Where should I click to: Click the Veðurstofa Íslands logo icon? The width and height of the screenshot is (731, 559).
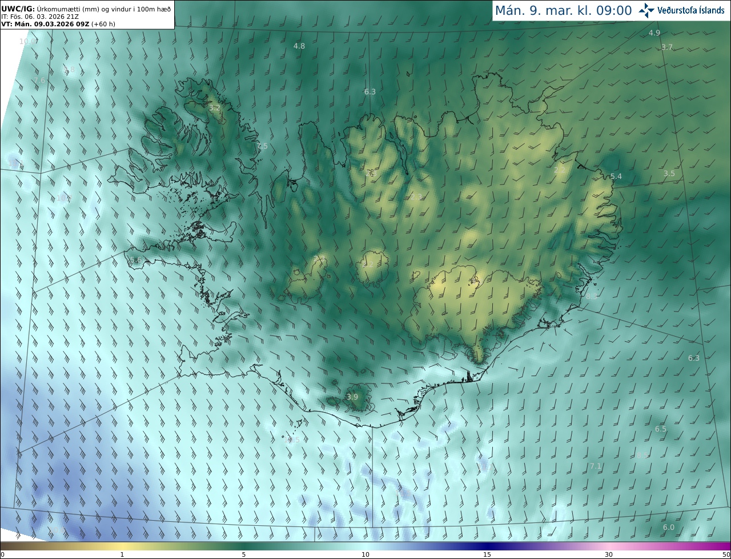(x=646, y=10)
